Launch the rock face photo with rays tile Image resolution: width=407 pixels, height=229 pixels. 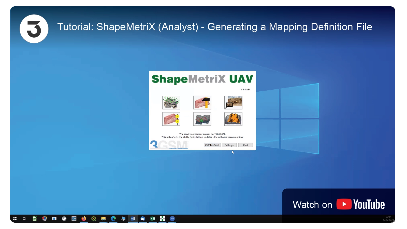pos(233,103)
